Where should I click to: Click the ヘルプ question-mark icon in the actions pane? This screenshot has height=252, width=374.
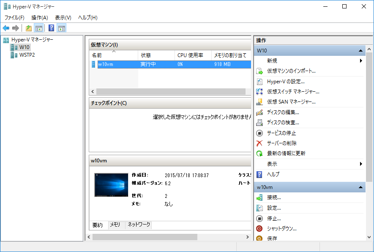259,175
